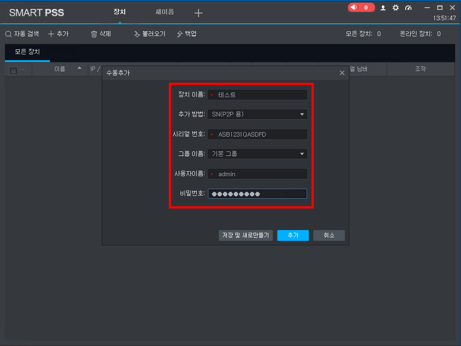Expand the 추가 방법 dropdown

click(x=302, y=115)
